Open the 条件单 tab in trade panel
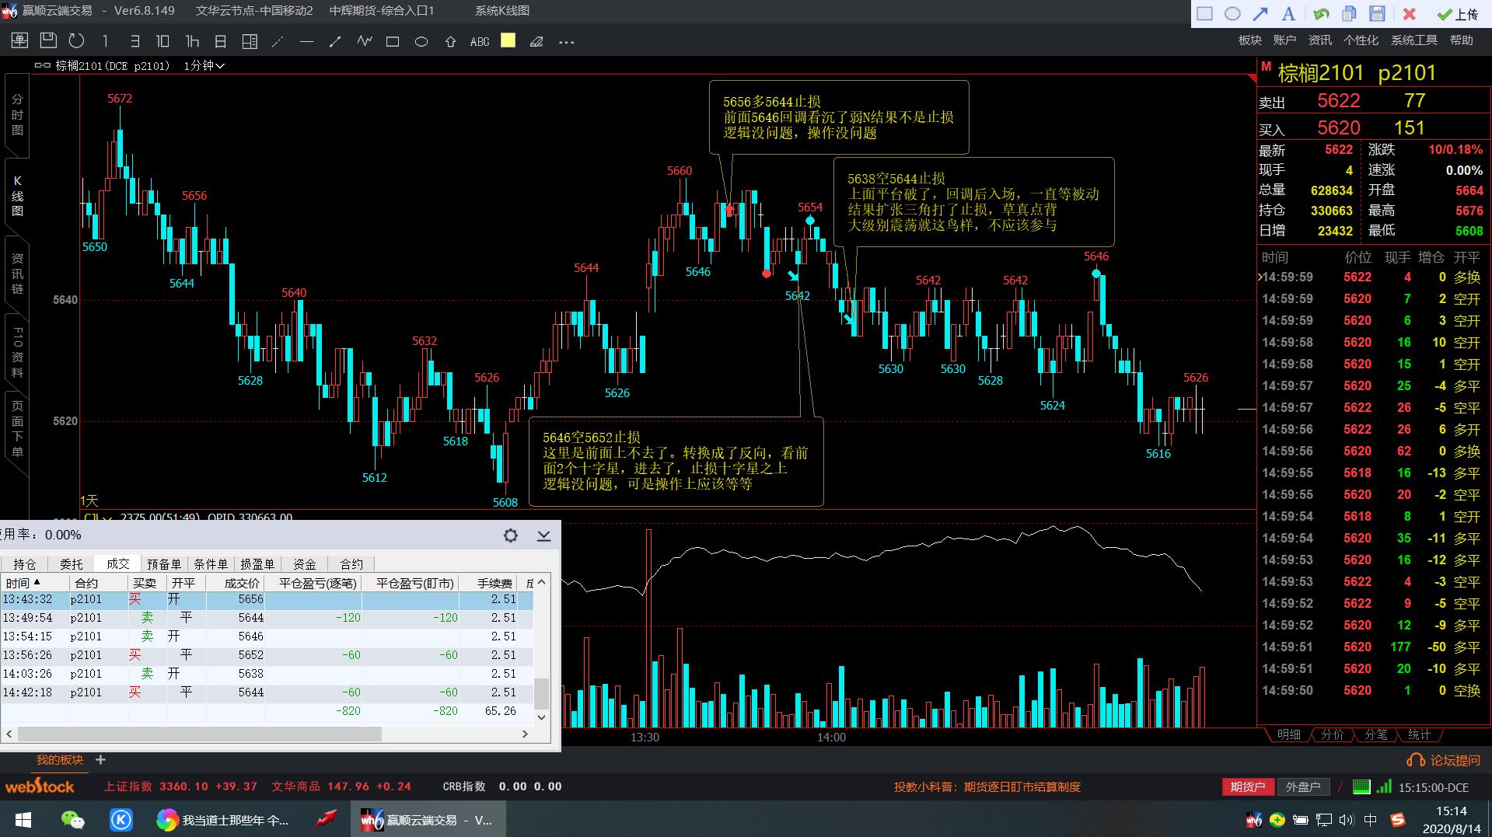This screenshot has width=1492, height=837. pos(211,564)
